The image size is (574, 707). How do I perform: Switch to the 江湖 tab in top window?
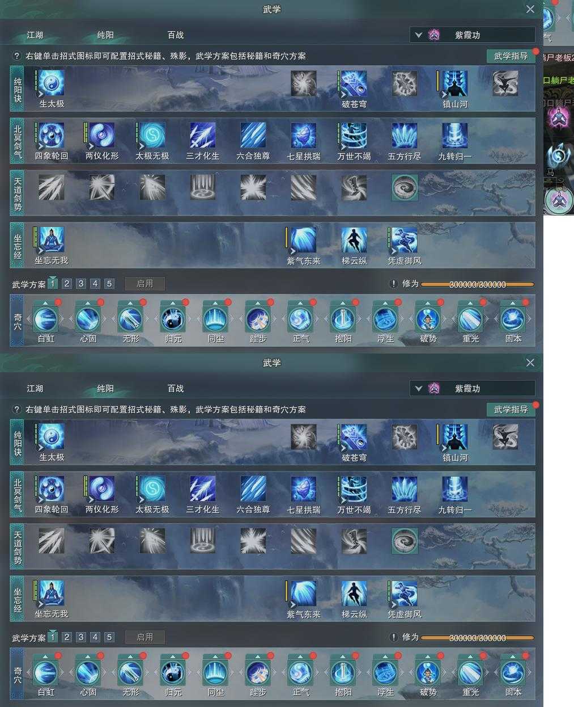pos(35,35)
